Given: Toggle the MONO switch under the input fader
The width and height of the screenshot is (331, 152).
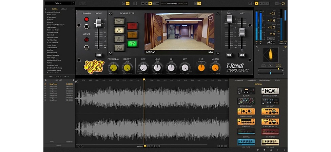Looking at the screenshot, I should 99,55.
